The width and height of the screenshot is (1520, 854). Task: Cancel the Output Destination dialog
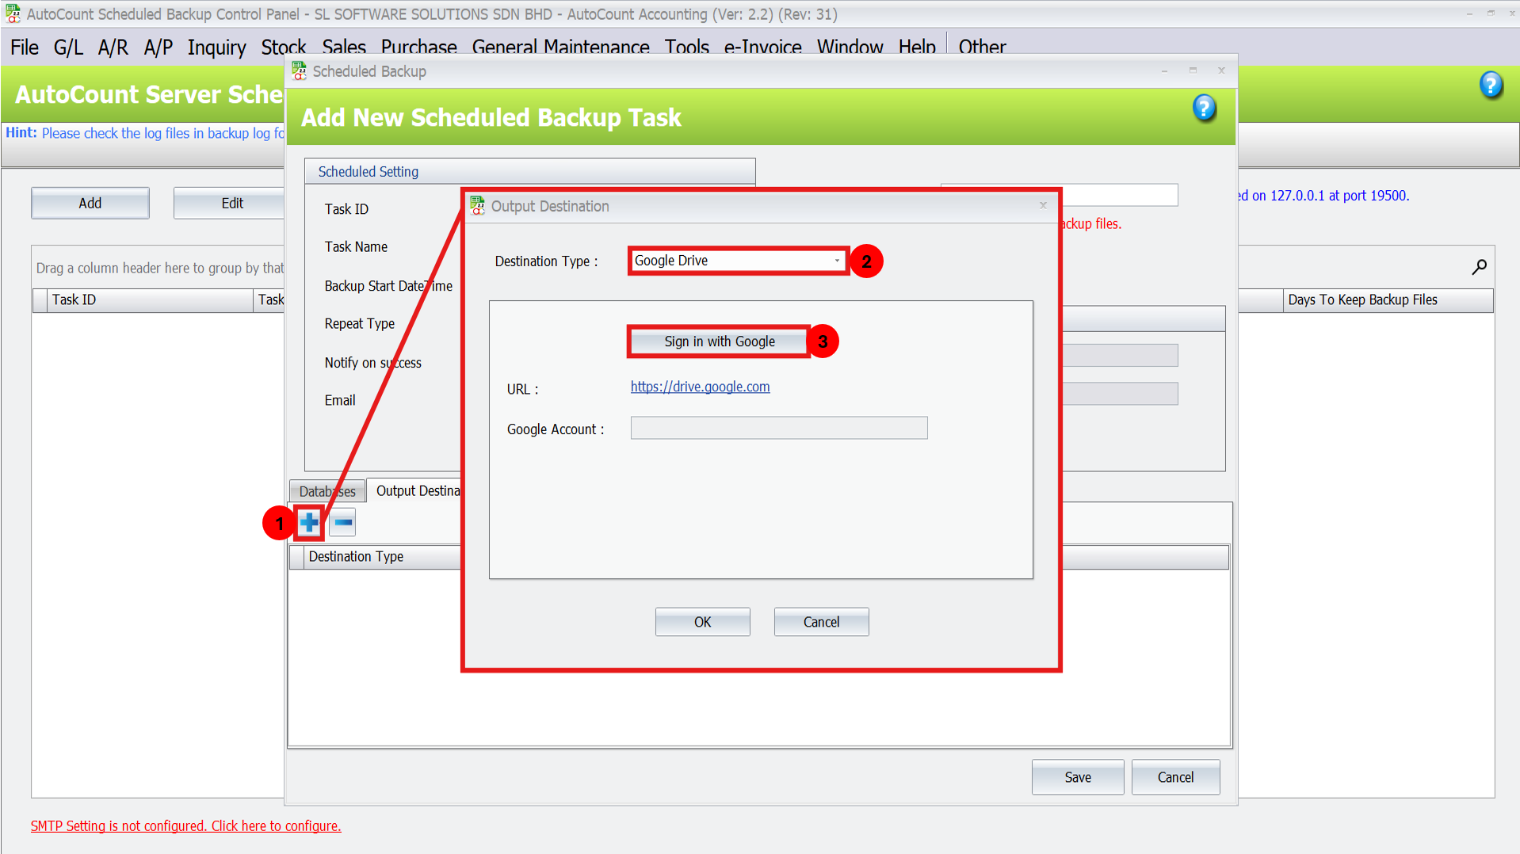821,622
